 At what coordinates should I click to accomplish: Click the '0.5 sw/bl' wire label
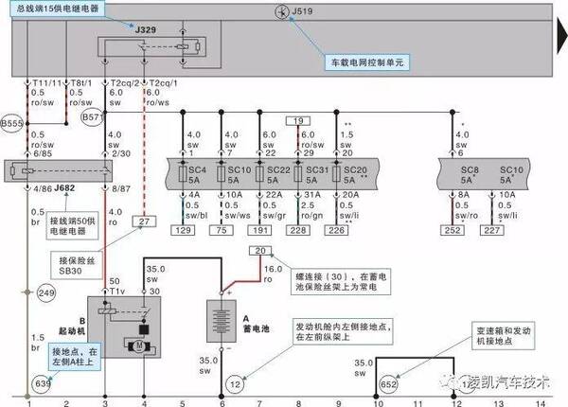pos(196,210)
